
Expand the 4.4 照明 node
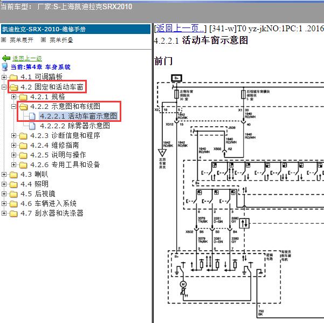(4, 184)
